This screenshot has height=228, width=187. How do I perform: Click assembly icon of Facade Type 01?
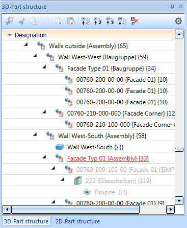click(x=60, y=68)
